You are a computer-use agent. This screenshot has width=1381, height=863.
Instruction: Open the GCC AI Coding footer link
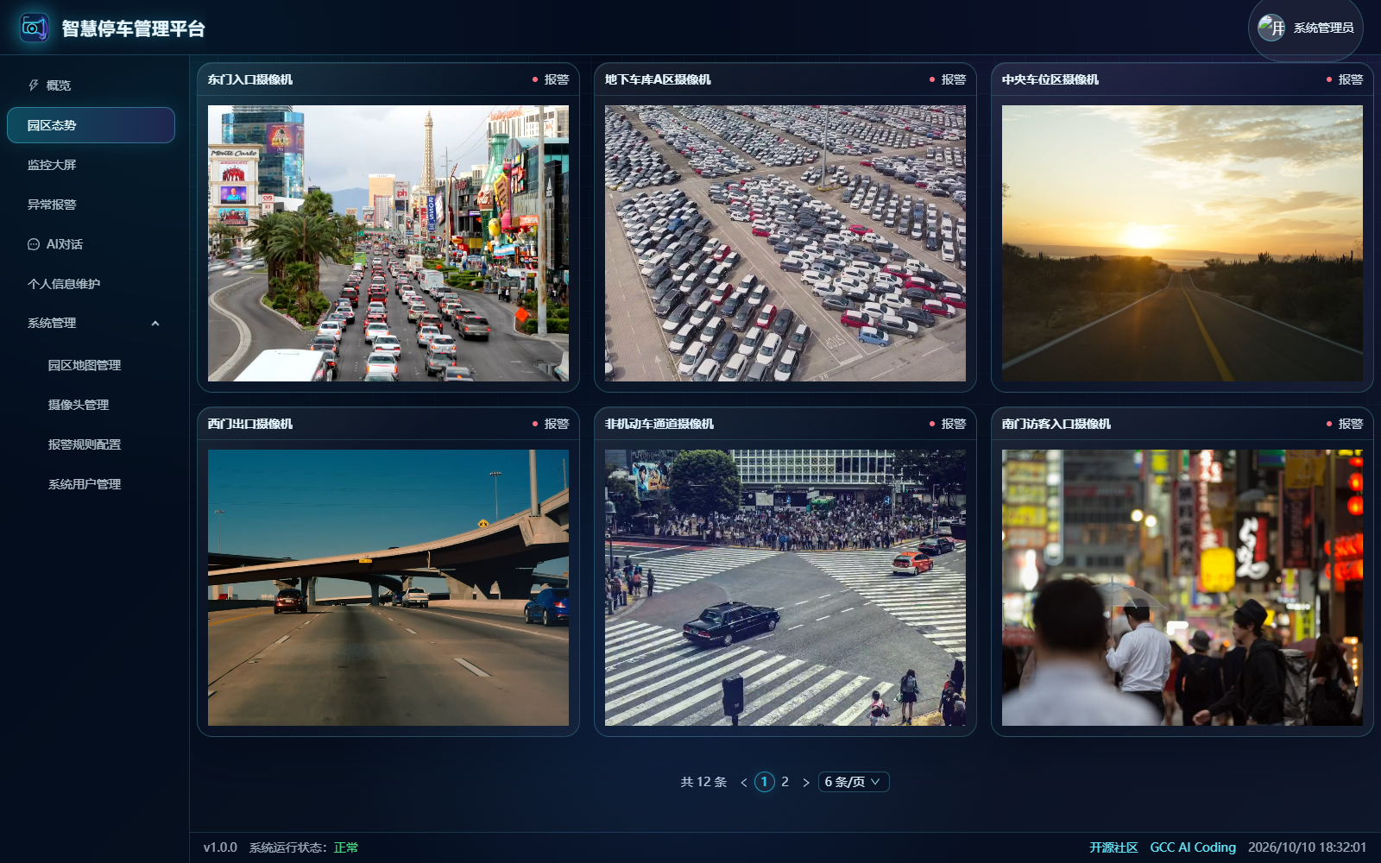coord(1193,847)
